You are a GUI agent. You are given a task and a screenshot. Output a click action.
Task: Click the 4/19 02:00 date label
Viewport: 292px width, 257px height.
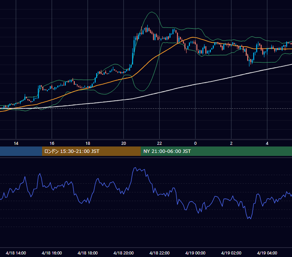[231, 253]
